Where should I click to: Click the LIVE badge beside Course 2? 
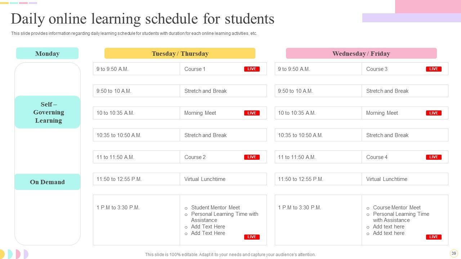pyautogui.click(x=252, y=157)
